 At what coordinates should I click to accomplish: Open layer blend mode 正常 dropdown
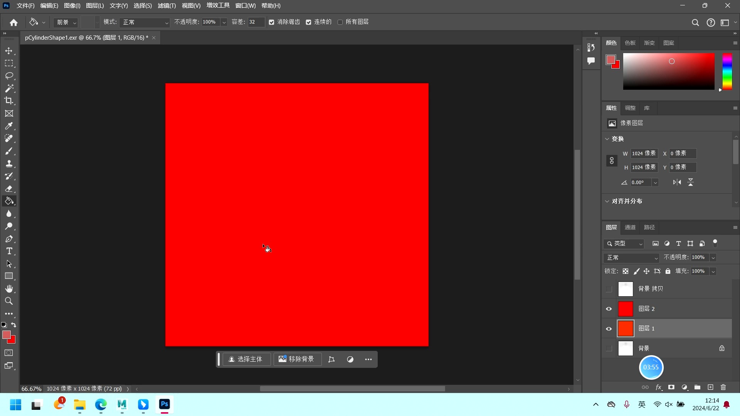point(631,258)
